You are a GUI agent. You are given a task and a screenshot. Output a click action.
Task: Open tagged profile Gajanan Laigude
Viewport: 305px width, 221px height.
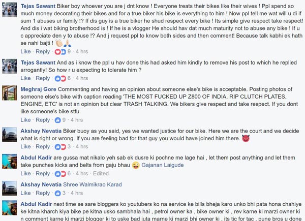click(163, 165)
